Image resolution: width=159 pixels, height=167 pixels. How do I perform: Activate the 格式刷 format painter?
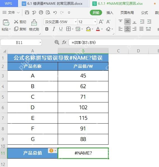click(x=34, y=25)
